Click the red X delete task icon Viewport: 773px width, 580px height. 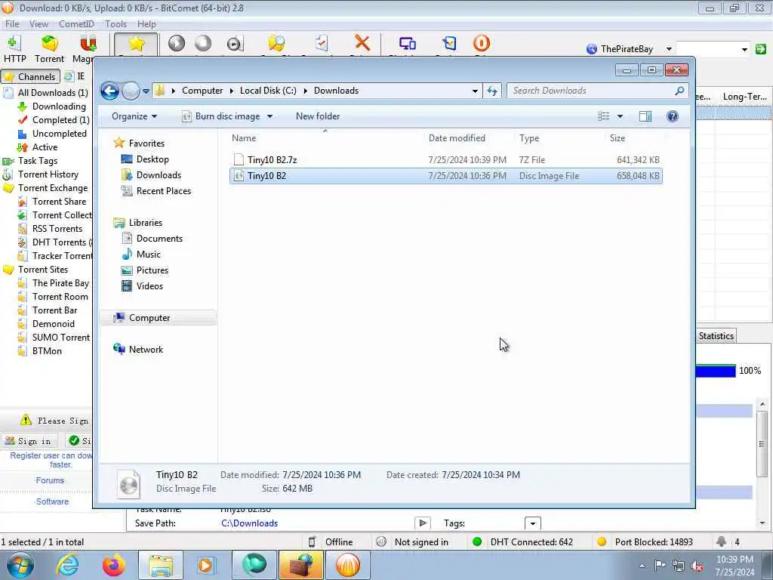(x=362, y=43)
